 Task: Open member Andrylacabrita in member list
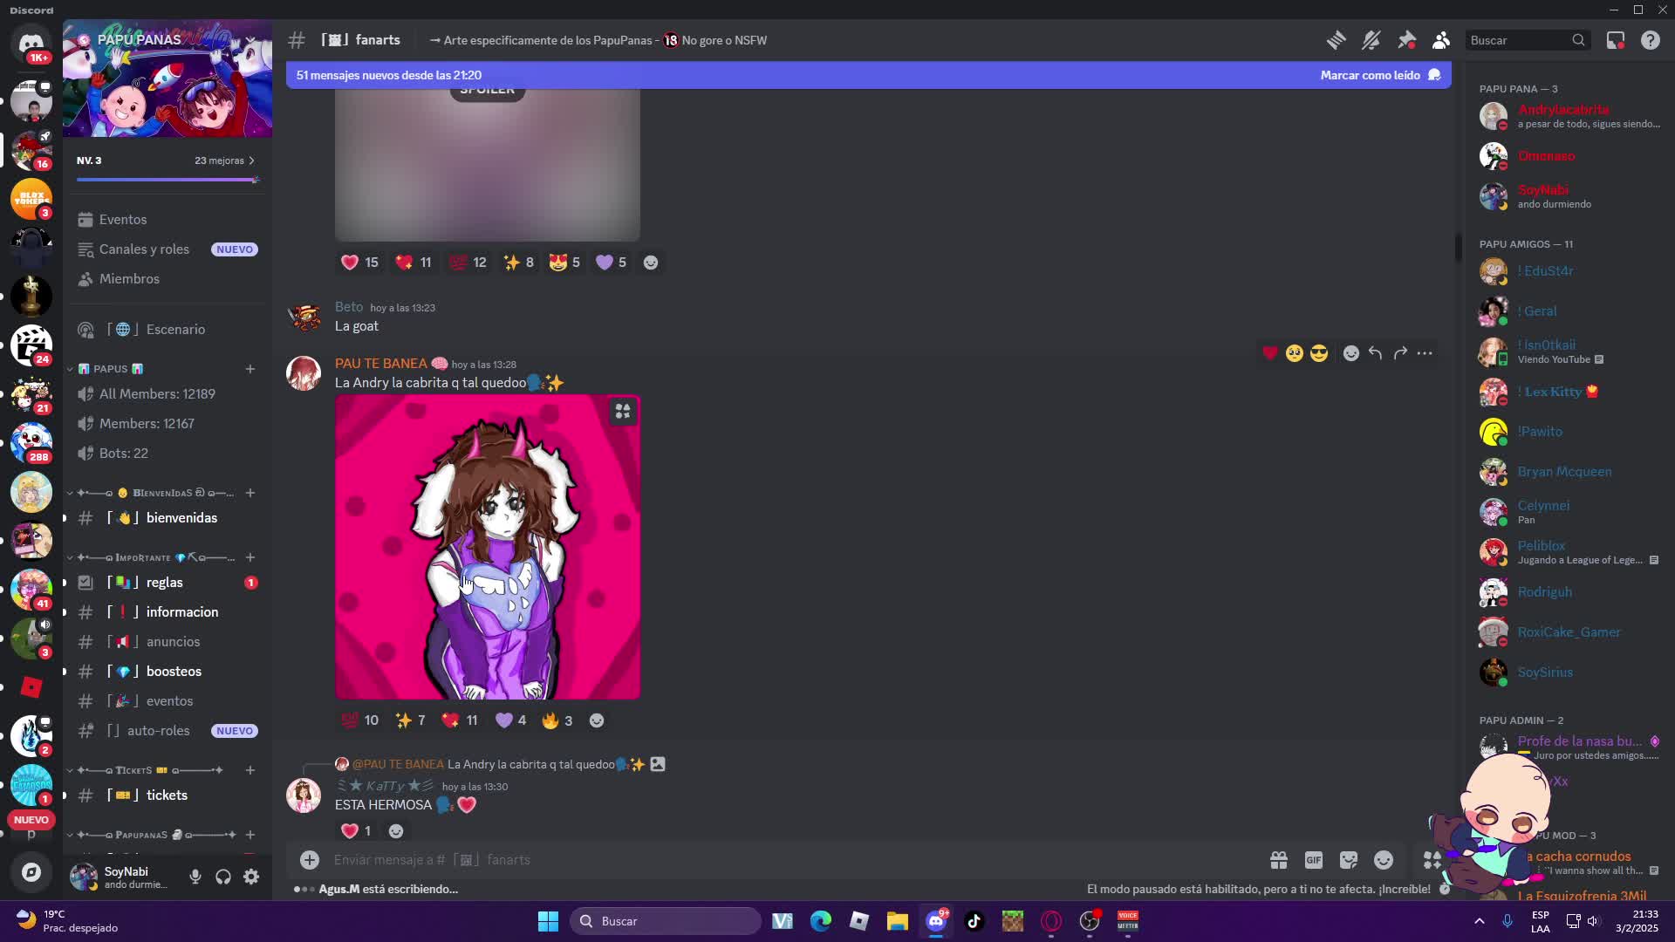pyautogui.click(x=1570, y=116)
